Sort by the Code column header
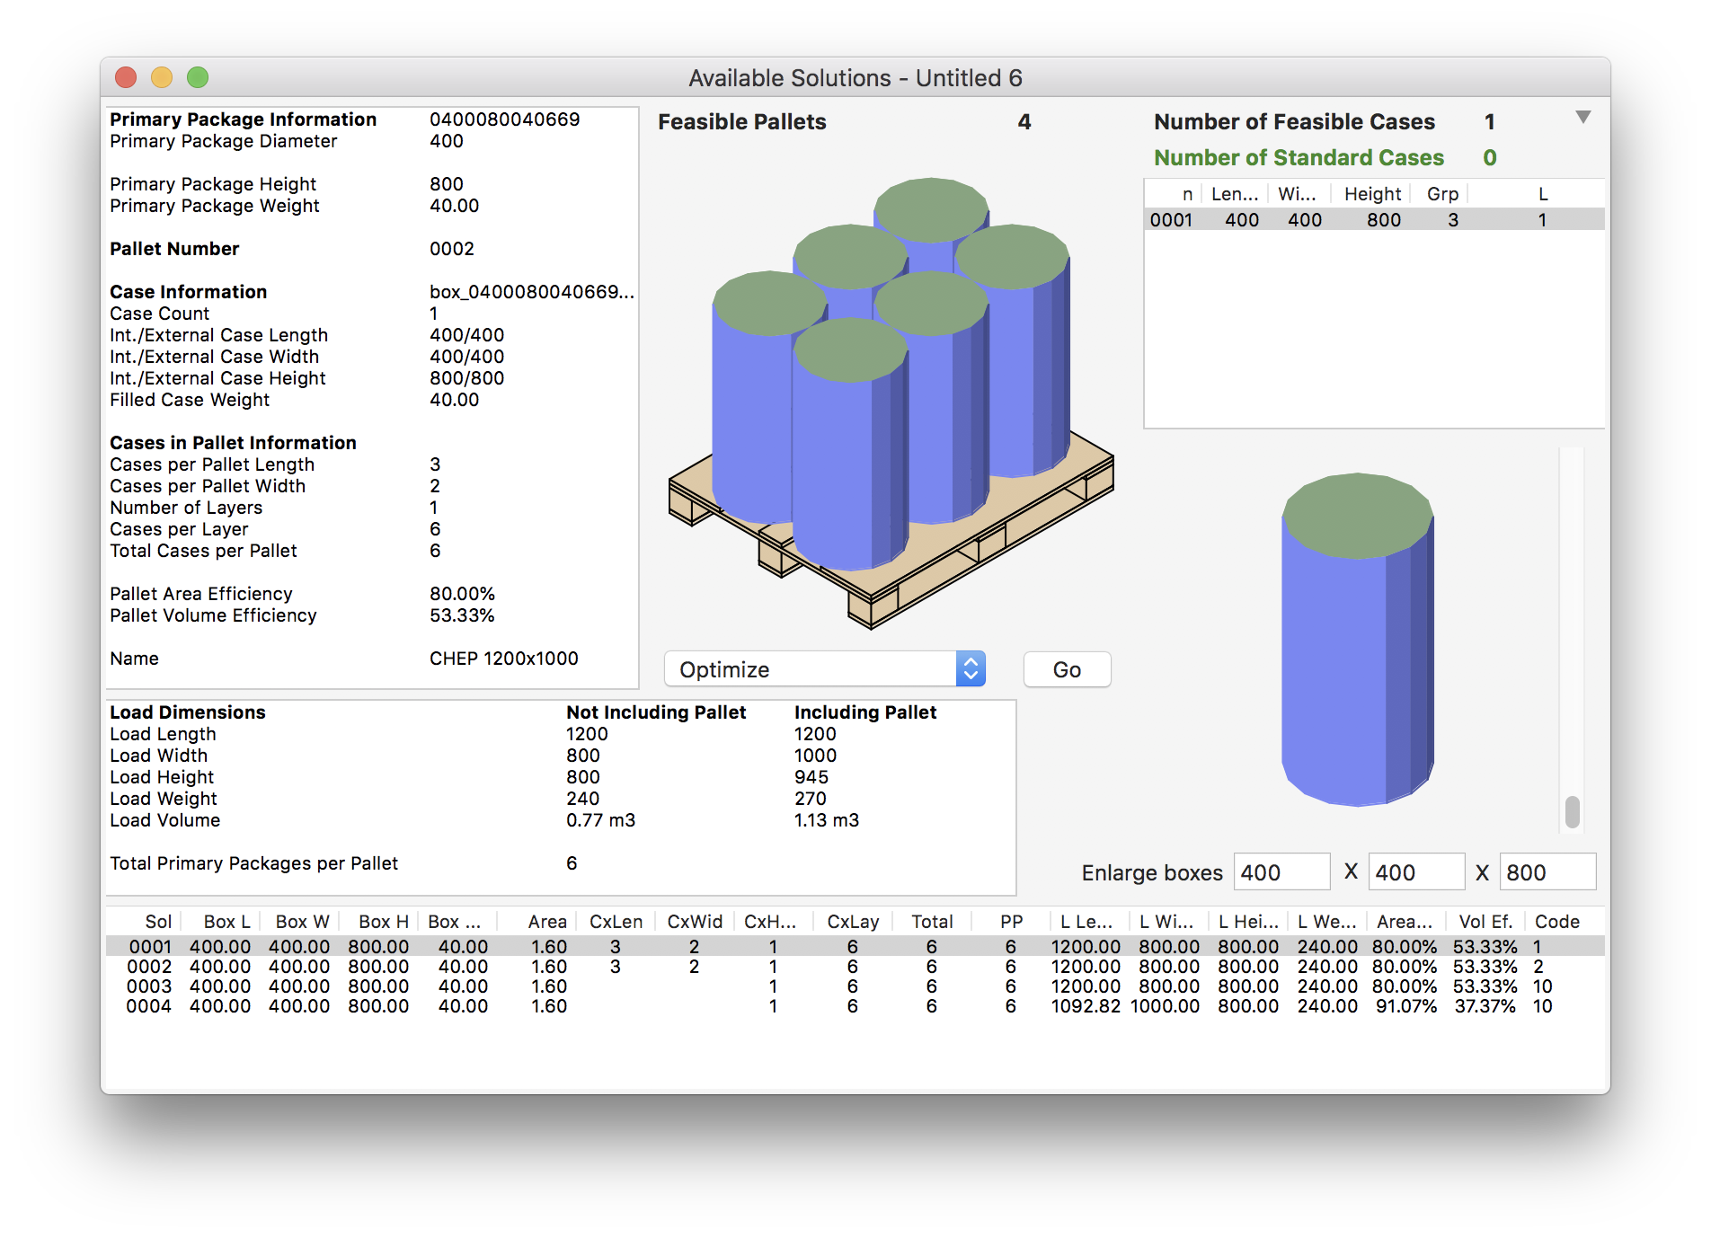The image size is (1711, 1238). point(1556,922)
